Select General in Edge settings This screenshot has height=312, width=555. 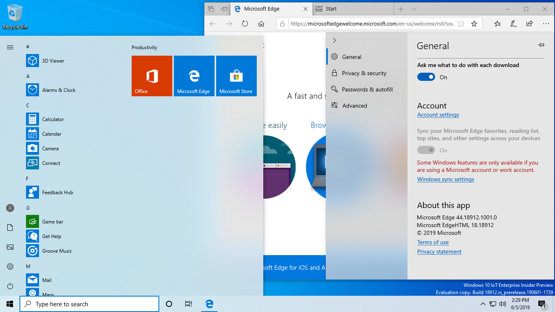tap(366, 57)
